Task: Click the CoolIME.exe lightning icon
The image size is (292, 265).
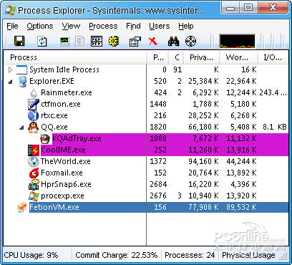Action: point(34,150)
